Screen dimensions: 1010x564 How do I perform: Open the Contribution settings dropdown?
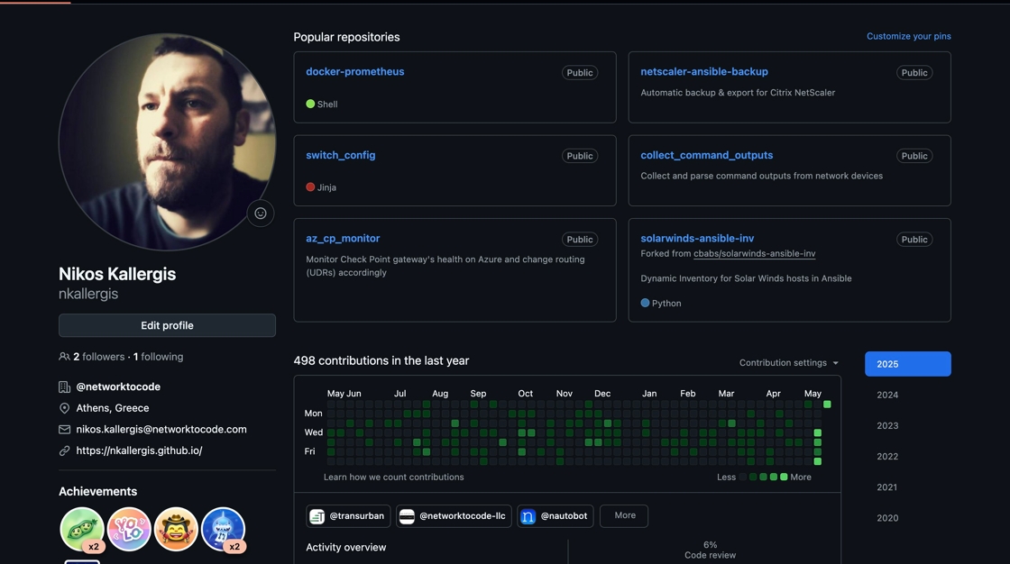[x=789, y=362]
